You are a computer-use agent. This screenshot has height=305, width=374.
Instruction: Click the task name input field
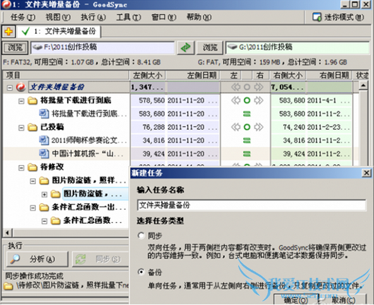(x=251, y=205)
